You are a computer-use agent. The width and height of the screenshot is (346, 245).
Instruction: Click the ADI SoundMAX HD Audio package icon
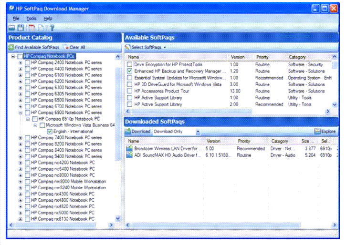coord(129,155)
